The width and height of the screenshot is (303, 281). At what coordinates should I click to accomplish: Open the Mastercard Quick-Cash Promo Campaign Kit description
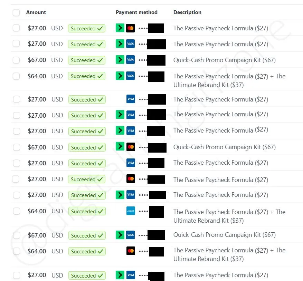point(224,147)
